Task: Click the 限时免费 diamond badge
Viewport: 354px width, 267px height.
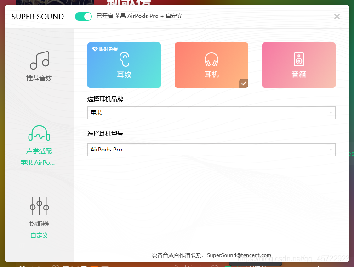Action: [x=105, y=49]
